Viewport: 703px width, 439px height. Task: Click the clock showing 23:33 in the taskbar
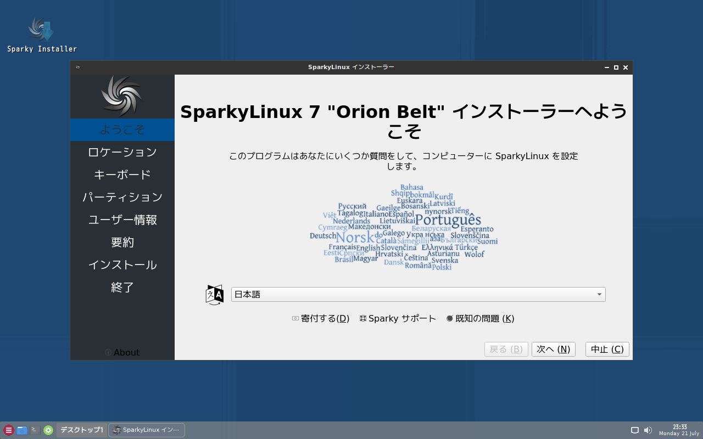[x=678, y=430]
